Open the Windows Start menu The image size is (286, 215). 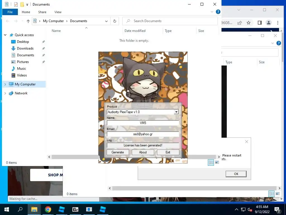point(7,209)
